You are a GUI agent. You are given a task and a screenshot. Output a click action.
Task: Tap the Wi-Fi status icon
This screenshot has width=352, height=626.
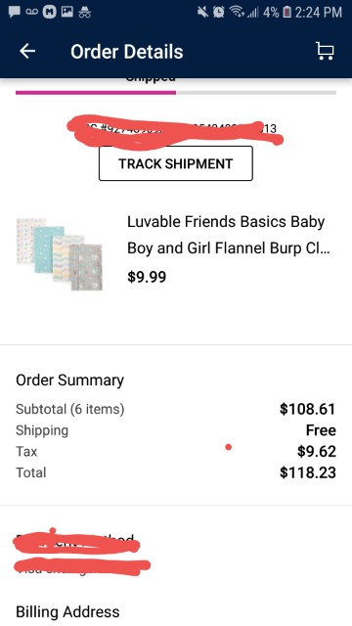pyautogui.click(x=237, y=13)
